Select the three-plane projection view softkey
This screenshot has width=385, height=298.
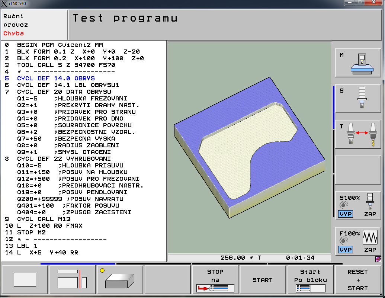pyautogui.click(x=73, y=280)
